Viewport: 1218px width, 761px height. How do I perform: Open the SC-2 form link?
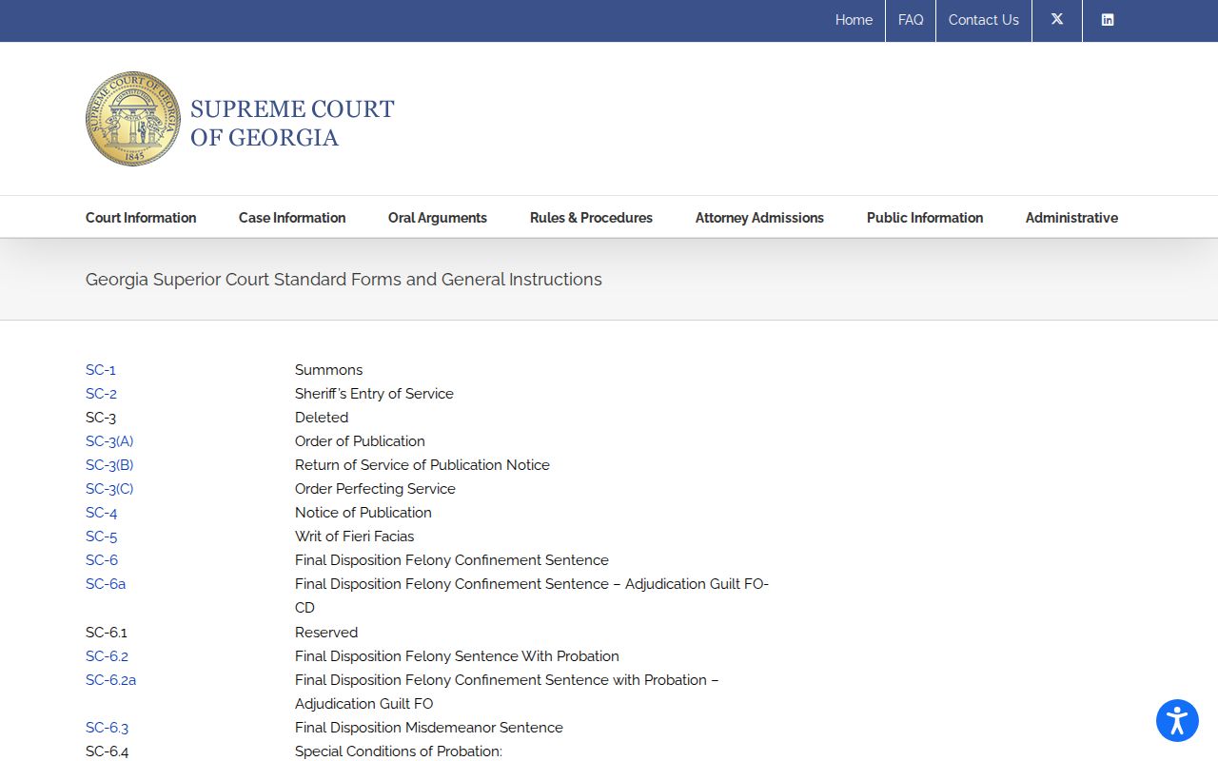pyautogui.click(x=101, y=394)
